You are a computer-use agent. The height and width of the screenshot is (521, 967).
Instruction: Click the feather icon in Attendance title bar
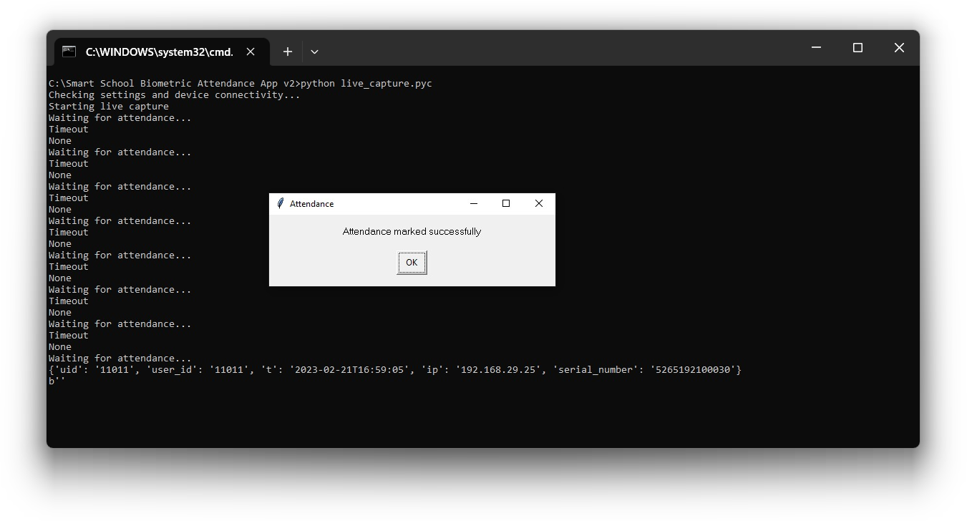point(281,204)
